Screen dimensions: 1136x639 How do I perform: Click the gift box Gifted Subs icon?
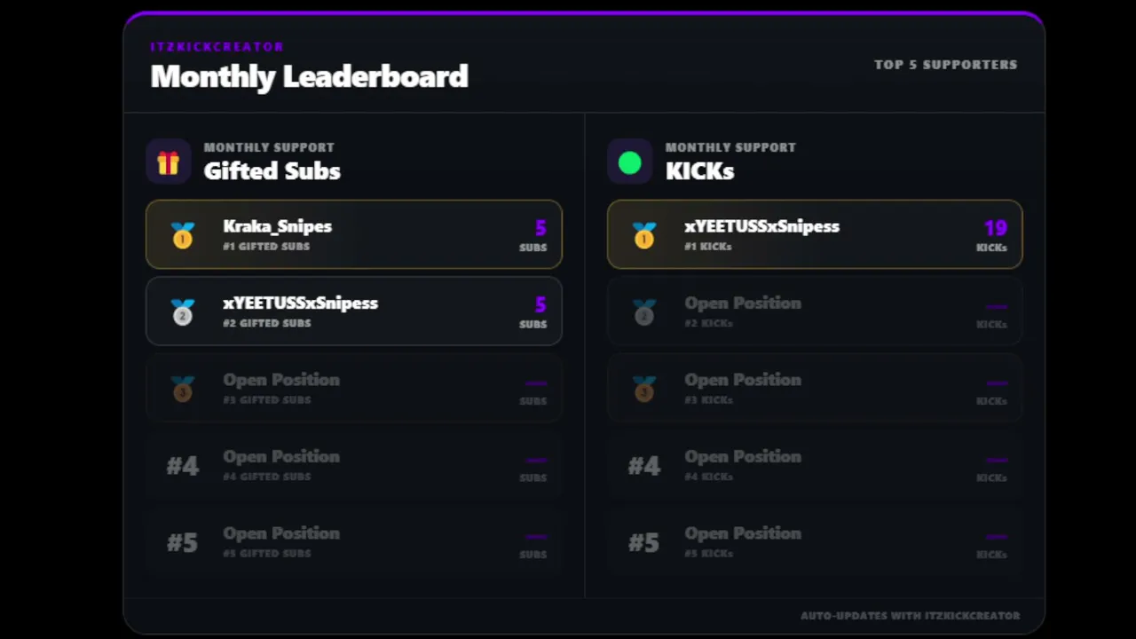click(169, 162)
